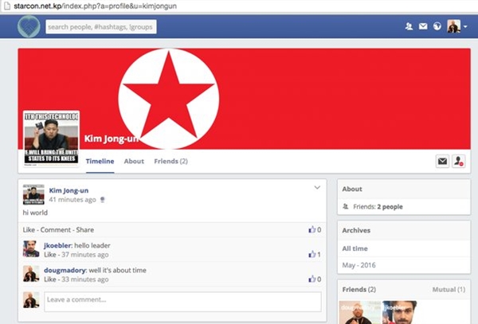
Task: Click the site logo in header
Action: point(29,26)
